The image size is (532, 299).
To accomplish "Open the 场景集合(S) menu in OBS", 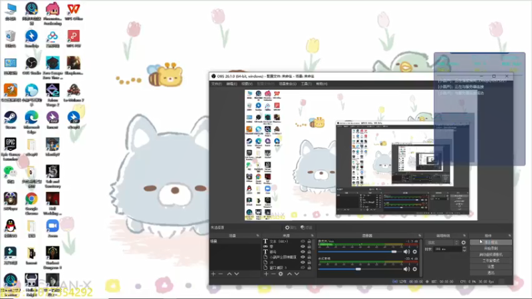I will (x=287, y=84).
